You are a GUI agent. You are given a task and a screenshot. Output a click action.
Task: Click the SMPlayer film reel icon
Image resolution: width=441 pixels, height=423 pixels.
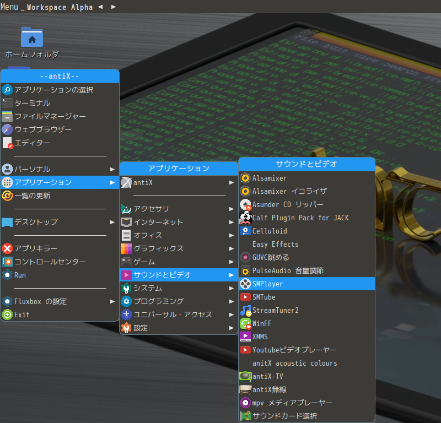coord(245,284)
